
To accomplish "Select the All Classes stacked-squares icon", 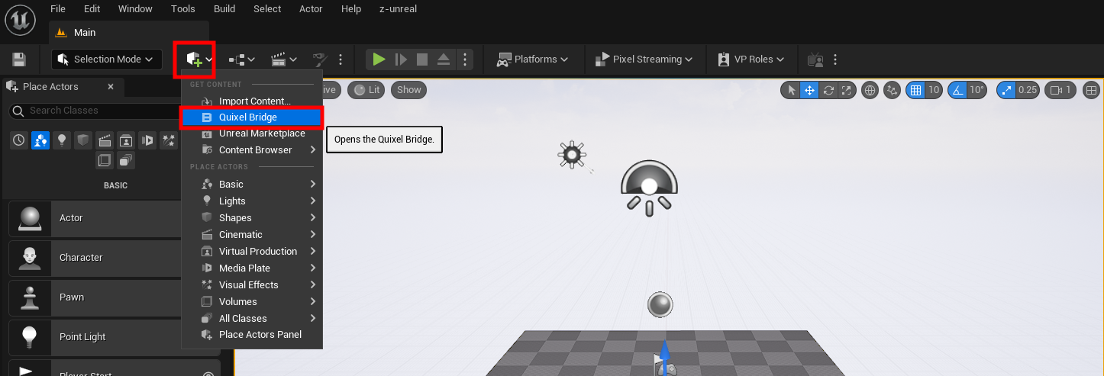I will click(126, 160).
